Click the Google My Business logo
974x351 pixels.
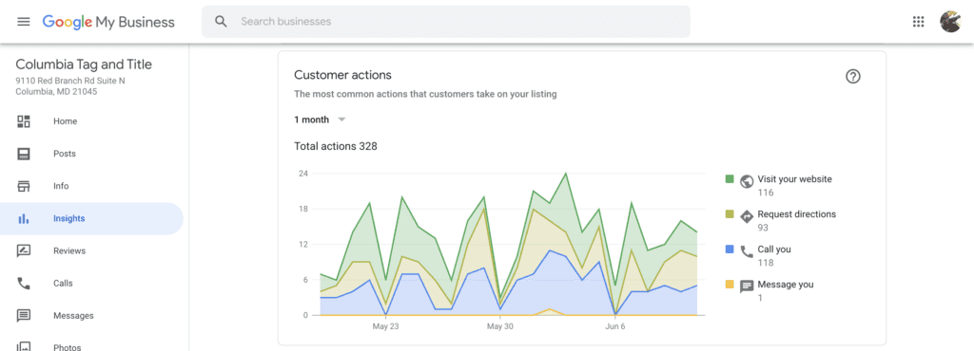coord(108,22)
